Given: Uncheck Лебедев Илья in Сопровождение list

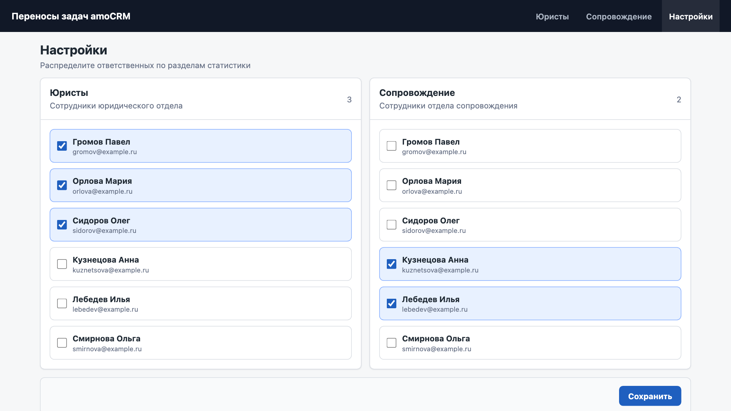Looking at the screenshot, I should pos(391,303).
